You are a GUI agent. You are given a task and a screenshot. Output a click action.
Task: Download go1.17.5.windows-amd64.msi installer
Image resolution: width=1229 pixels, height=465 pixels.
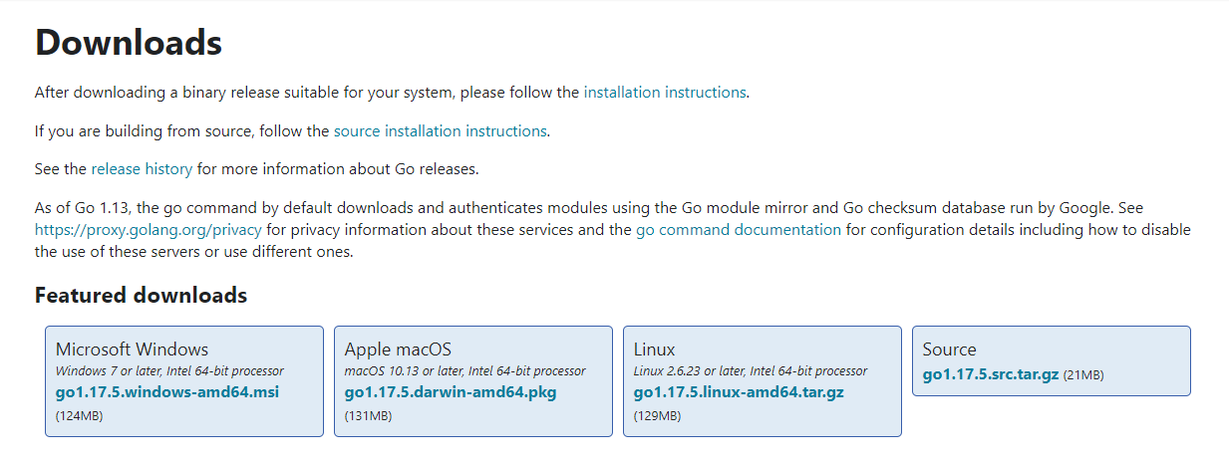pos(167,392)
